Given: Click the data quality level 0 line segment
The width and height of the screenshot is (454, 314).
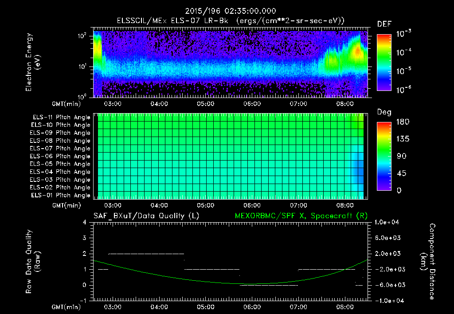Looking at the screenshot, I should (269, 285).
